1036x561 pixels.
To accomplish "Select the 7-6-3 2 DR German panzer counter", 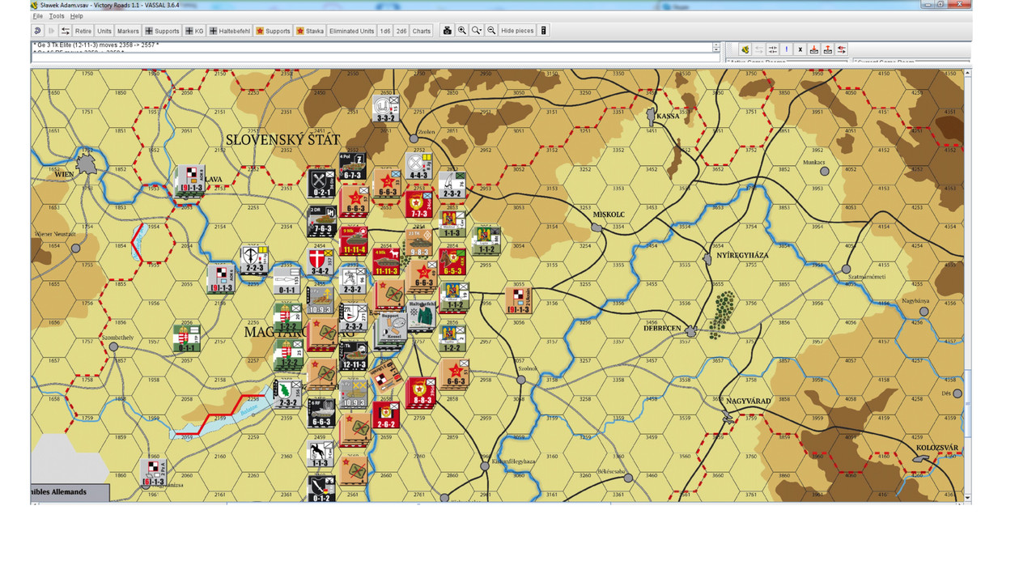I will point(322,220).
